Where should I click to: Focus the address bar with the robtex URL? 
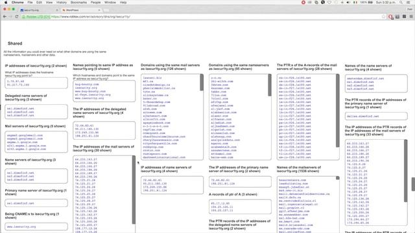(201, 17)
